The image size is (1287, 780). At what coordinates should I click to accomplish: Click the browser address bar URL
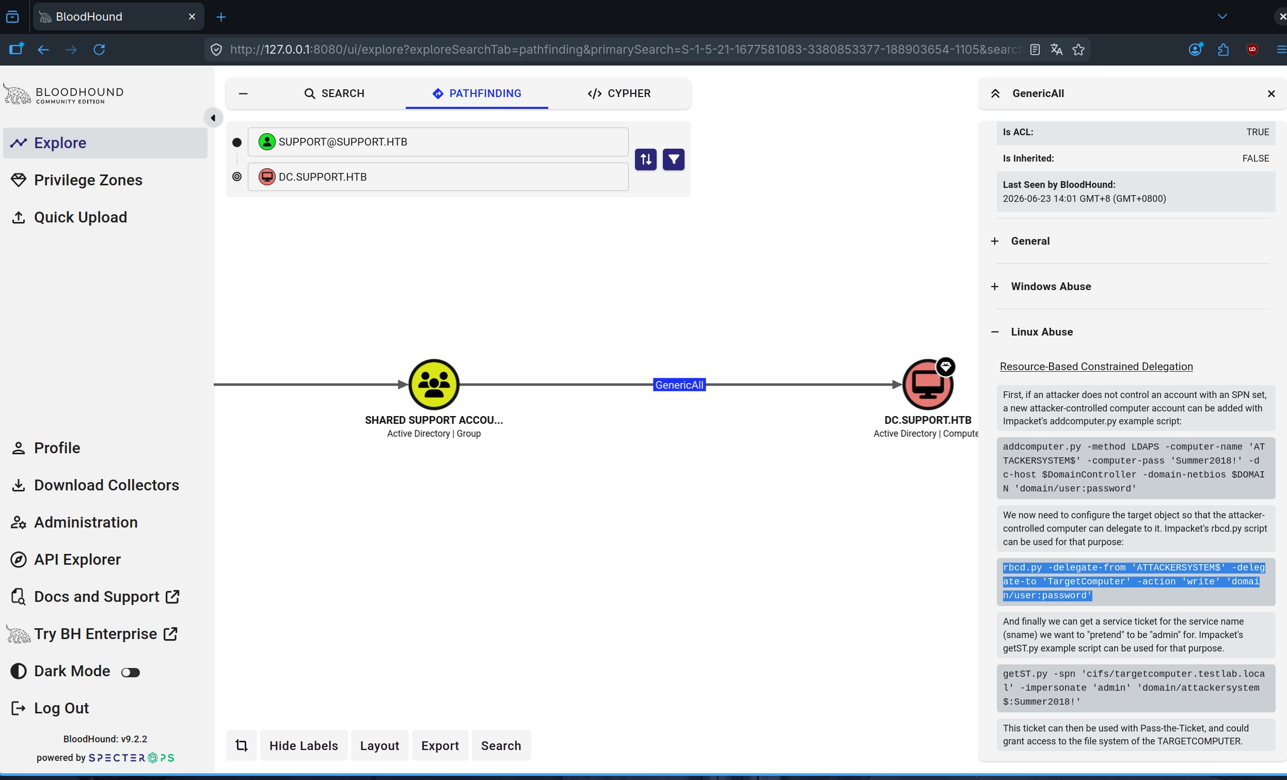(x=625, y=50)
